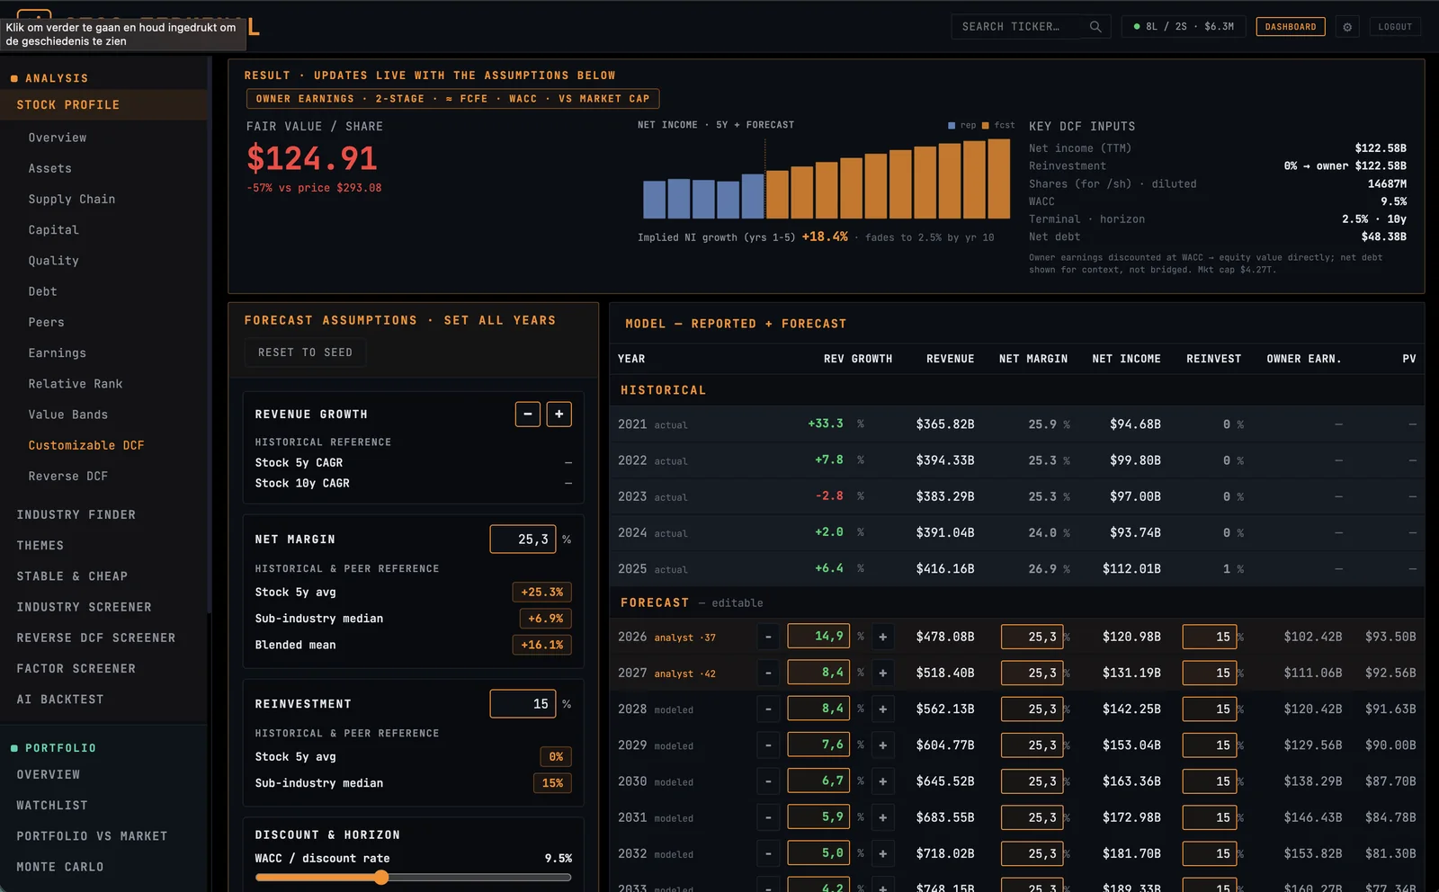The width and height of the screenshot is (1439, 892).
Task: Open AI Backtest
Action: 60,700
